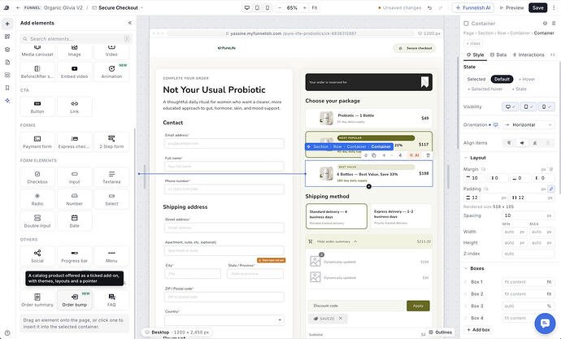Switch to the Style tab
This screenshot has height=339, width=561.
pyautogui.click(x=475, y=54)
